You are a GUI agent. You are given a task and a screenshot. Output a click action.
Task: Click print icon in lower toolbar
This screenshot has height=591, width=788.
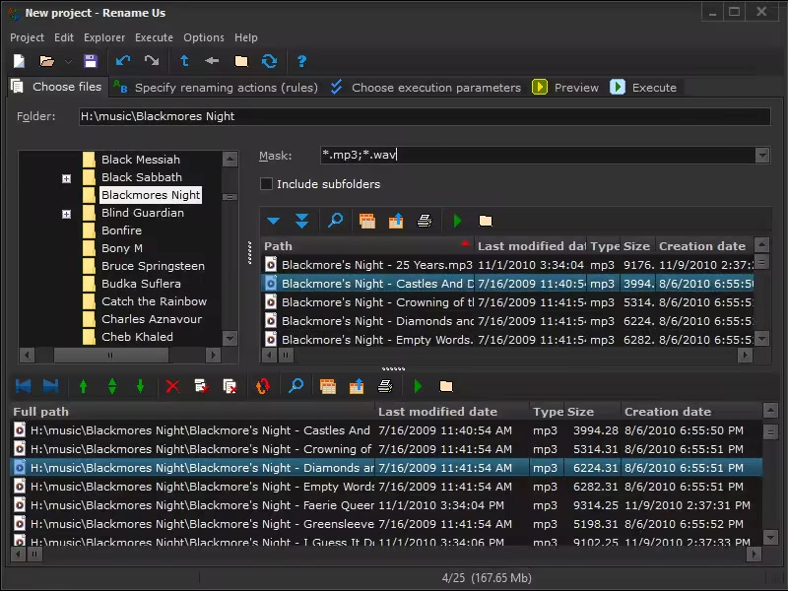pos(385,386)
